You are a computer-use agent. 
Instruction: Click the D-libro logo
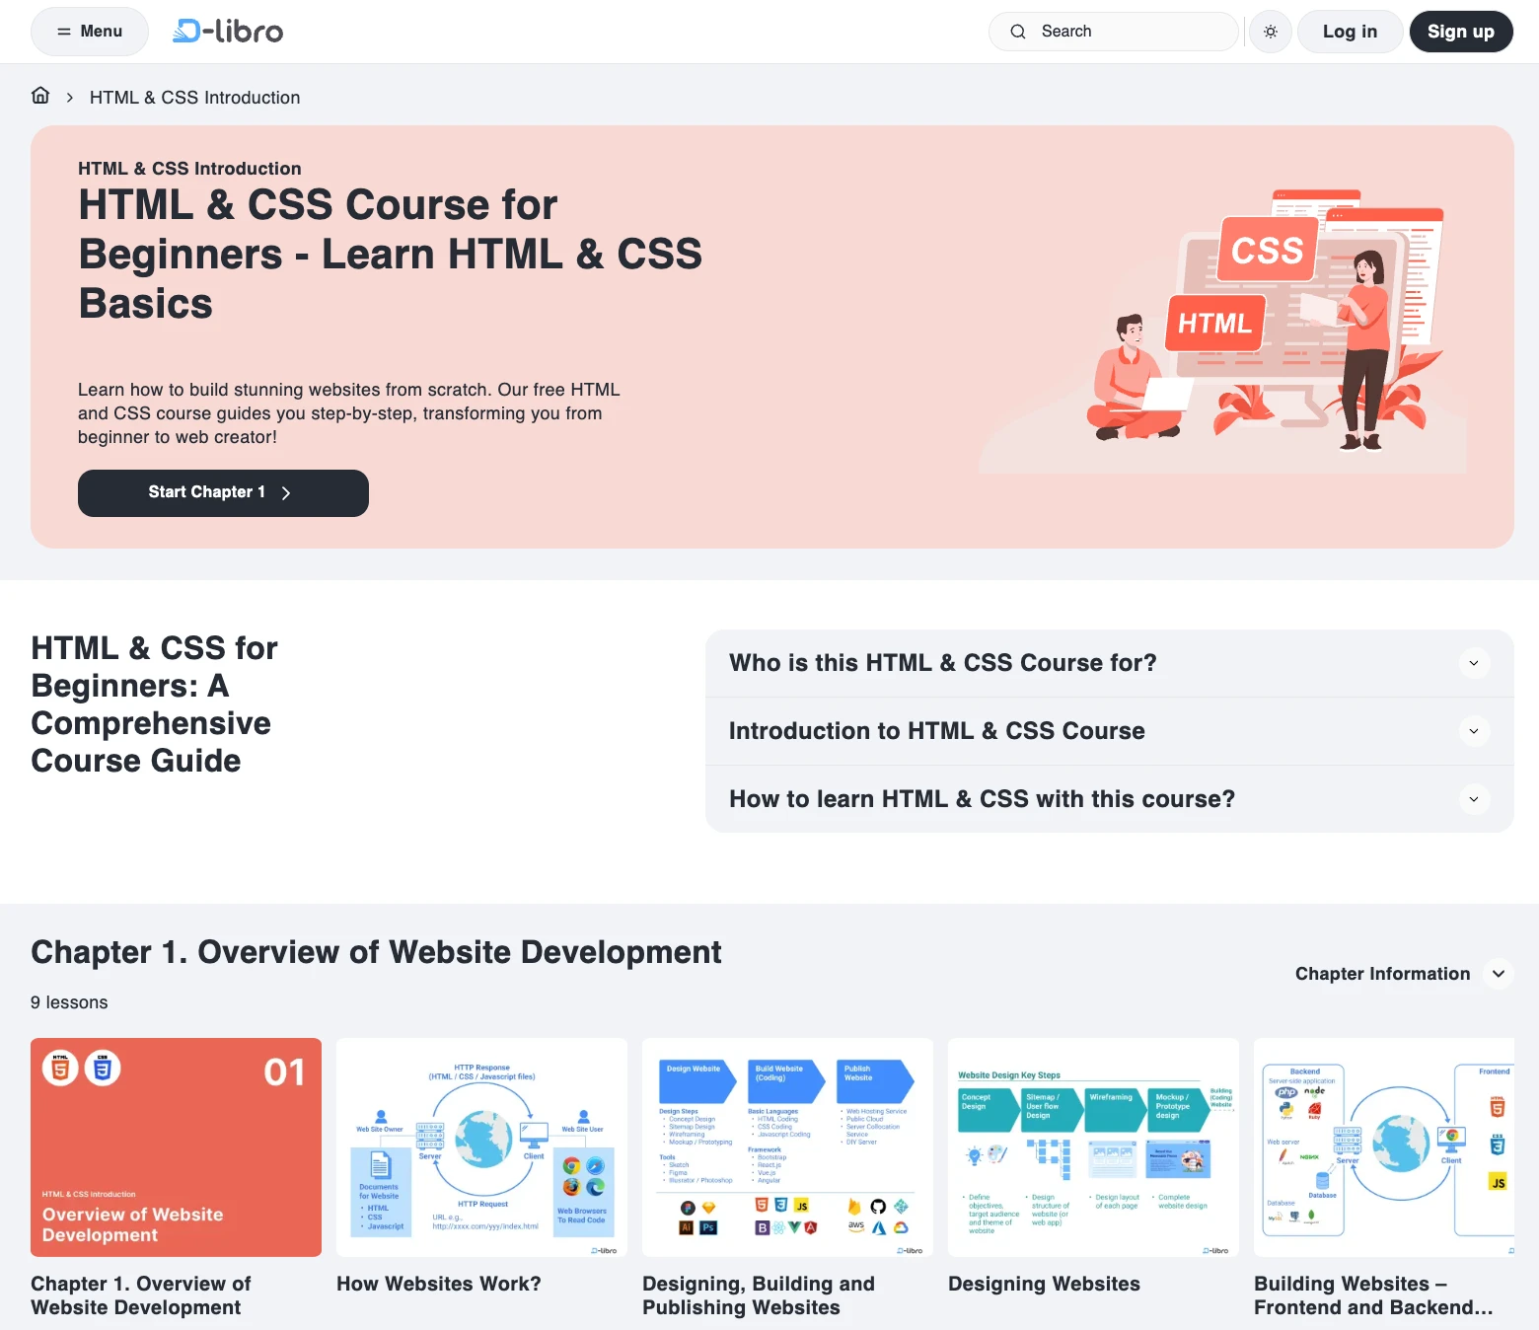[228, 32]
